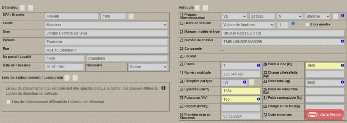Click the underlined 76 link for Puissance
The height and width of the screenshot is (123, 347).
point(182,98)
